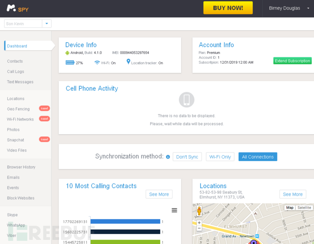Open Photos in the sidebar

point(13,130)
